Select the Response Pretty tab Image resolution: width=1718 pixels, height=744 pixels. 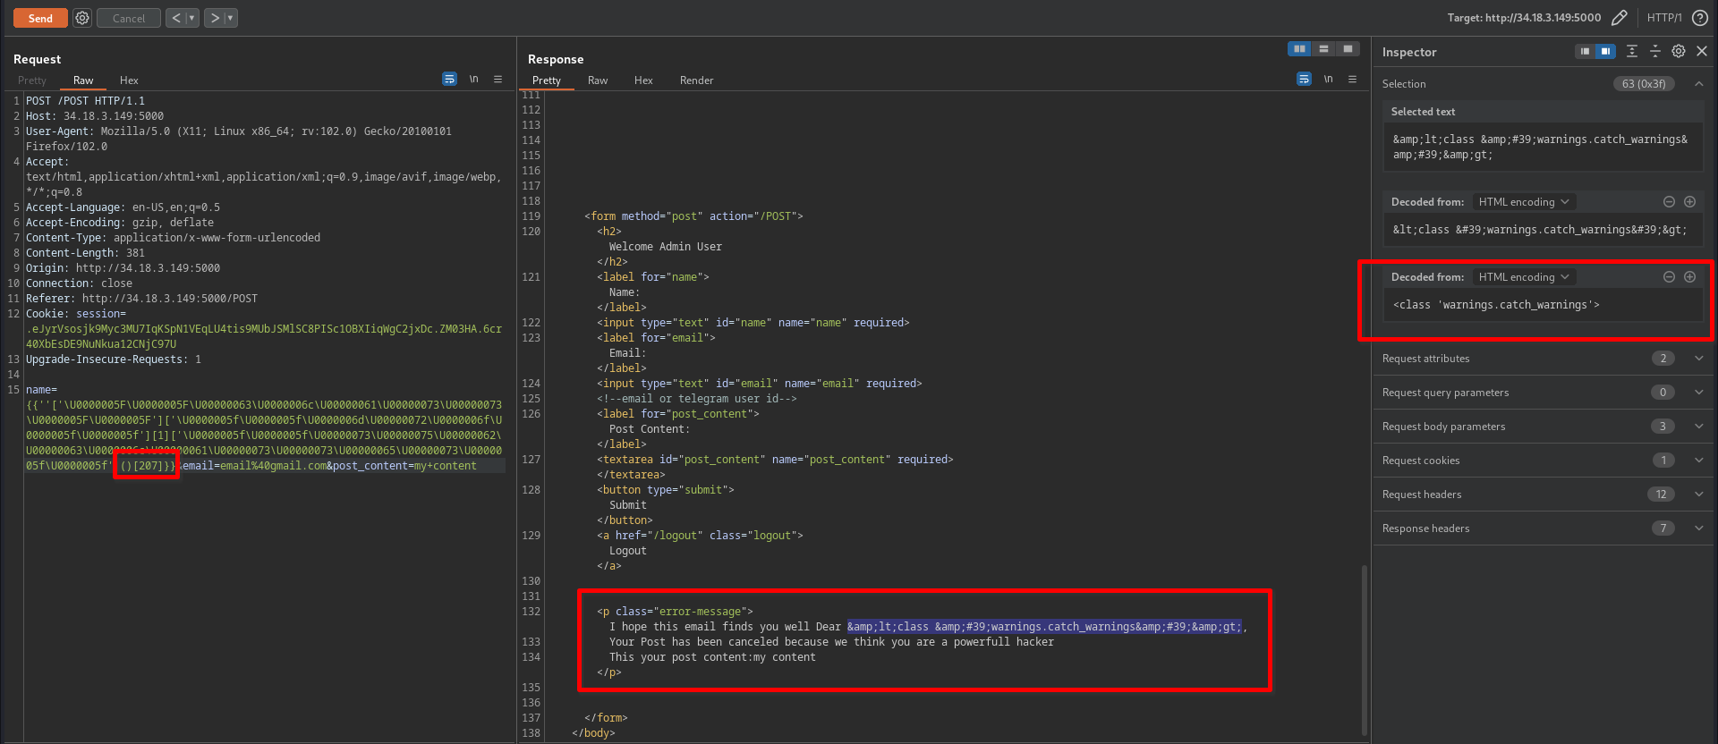click(547, 80)
